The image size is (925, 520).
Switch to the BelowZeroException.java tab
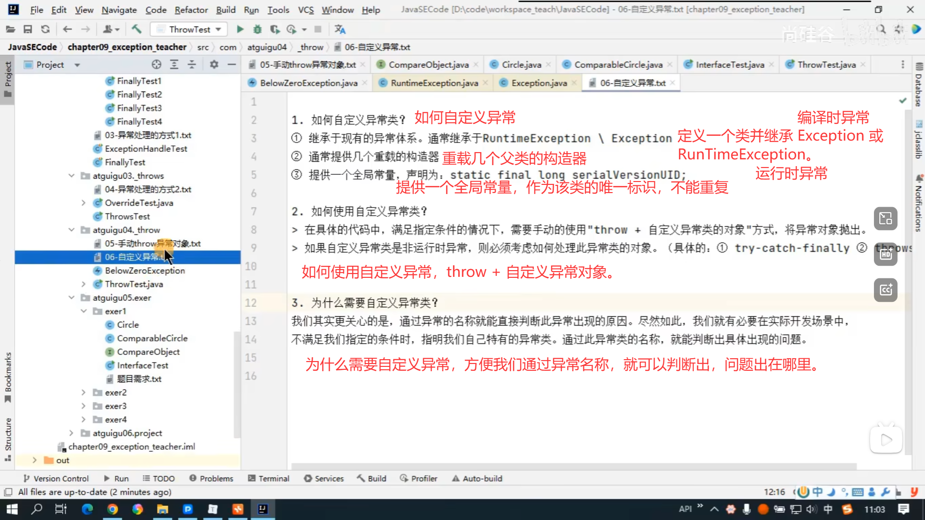click(308, 83)
